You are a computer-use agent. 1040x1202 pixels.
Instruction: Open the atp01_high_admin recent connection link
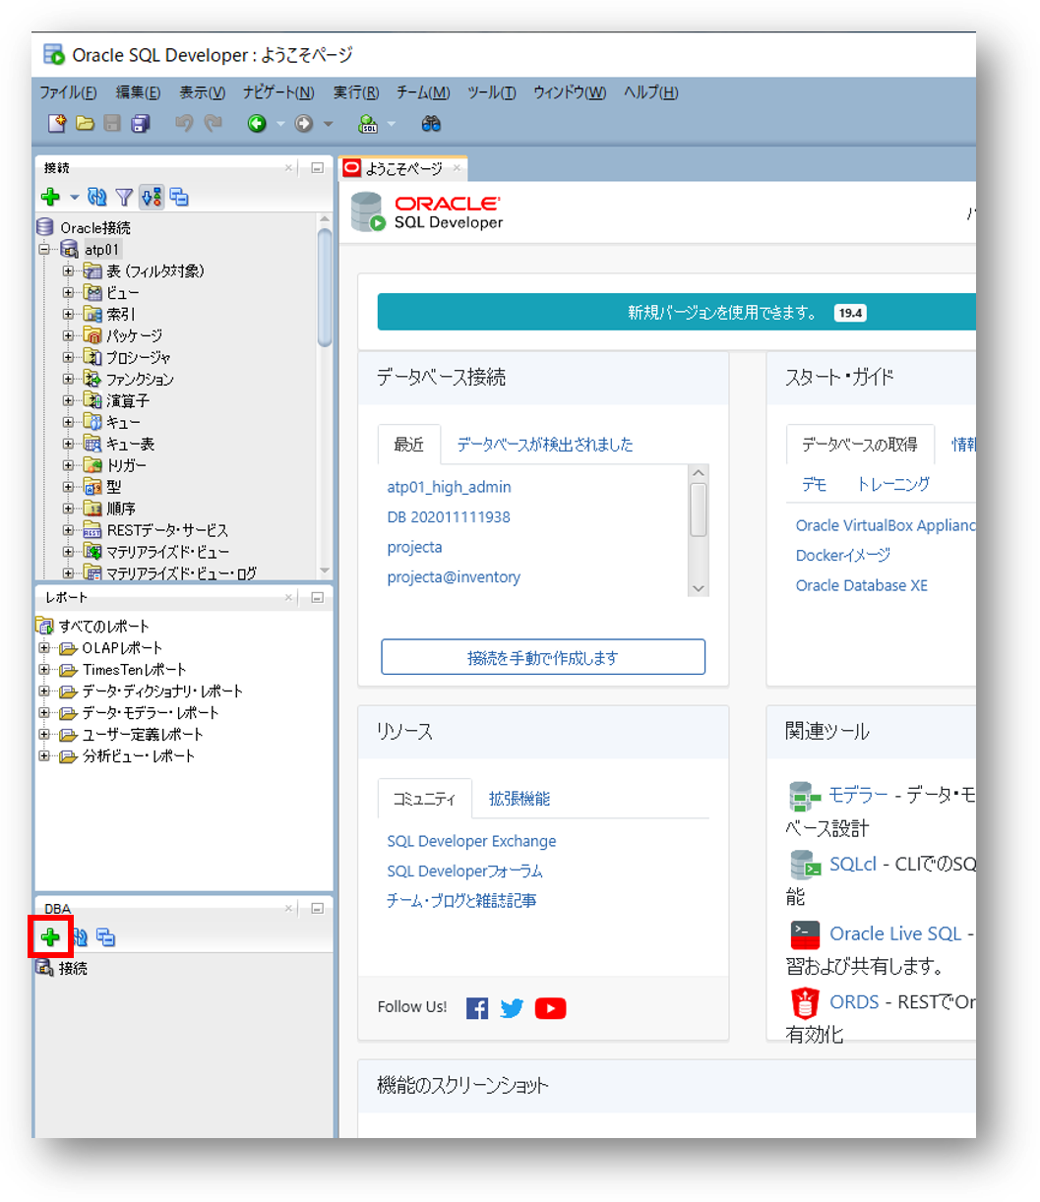pos(449,487)
